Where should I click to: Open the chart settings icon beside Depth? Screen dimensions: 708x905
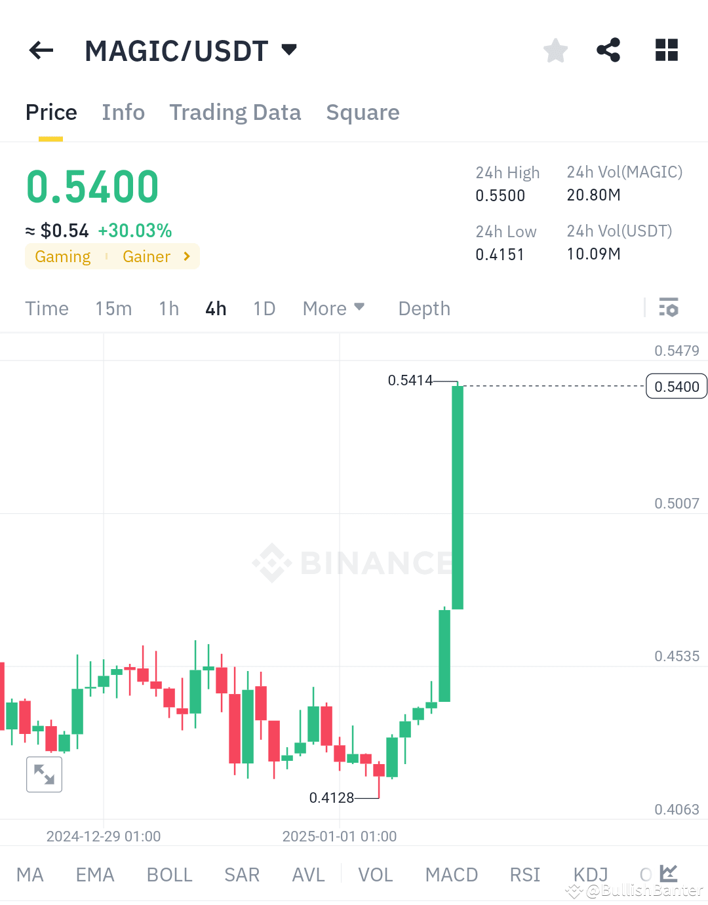(668, 308)
